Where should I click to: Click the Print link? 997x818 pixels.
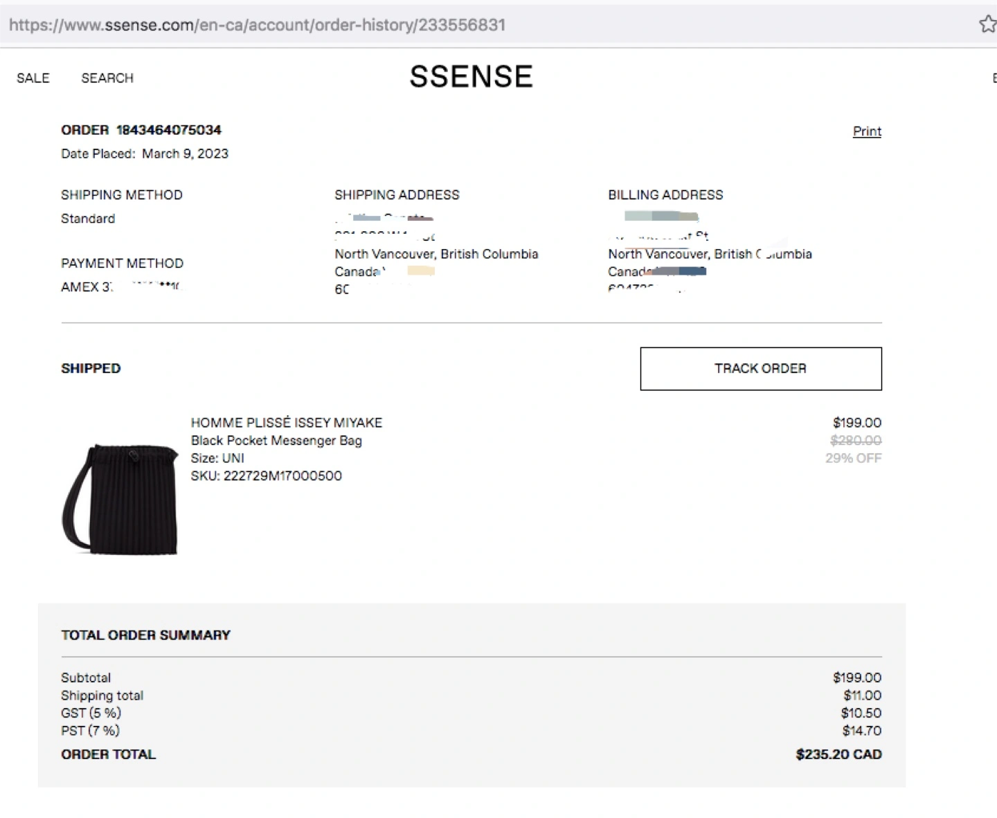click(x=867, y=131)
